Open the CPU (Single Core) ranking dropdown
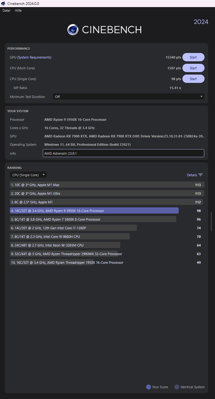The height and width of the screenshot is (399, 215). (x=28, y=175)
